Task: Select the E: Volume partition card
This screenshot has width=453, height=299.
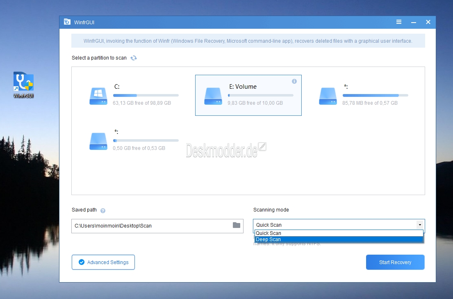Action: [x=248, y=95]
